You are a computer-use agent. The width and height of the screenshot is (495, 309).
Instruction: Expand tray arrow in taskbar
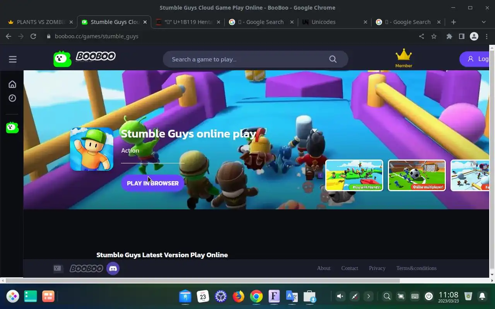coord(369,296)
